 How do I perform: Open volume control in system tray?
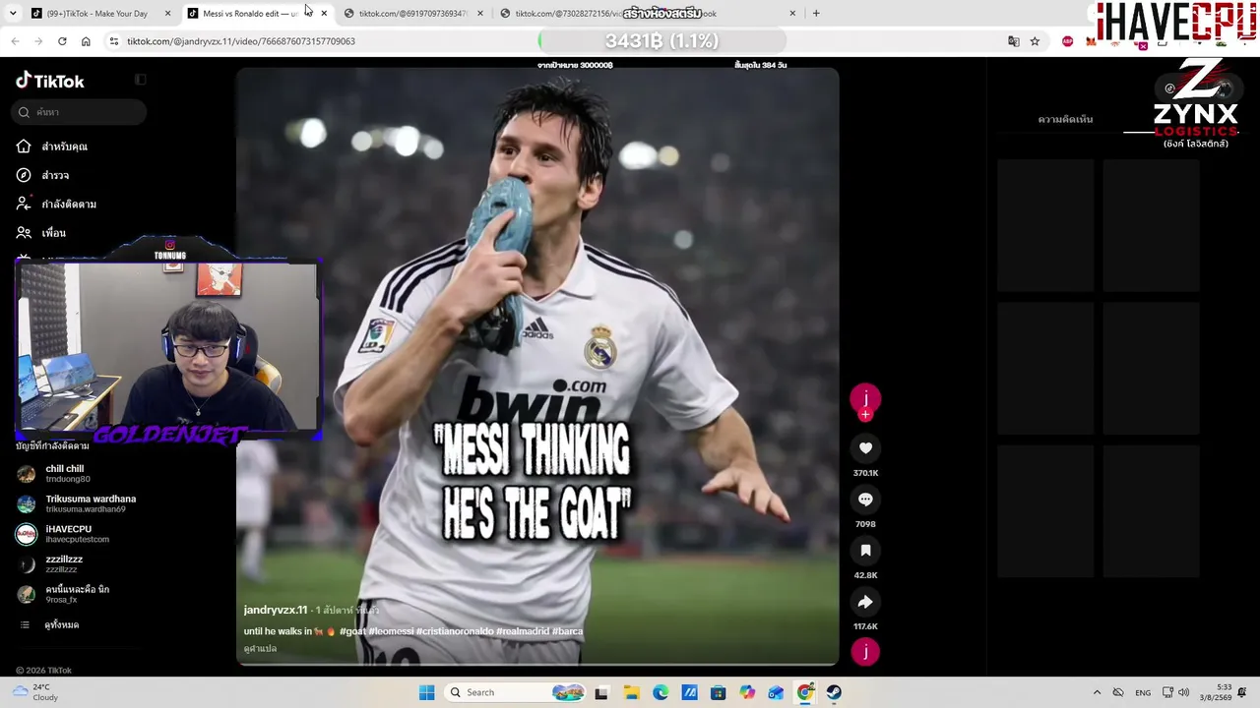click(1183, 692)
